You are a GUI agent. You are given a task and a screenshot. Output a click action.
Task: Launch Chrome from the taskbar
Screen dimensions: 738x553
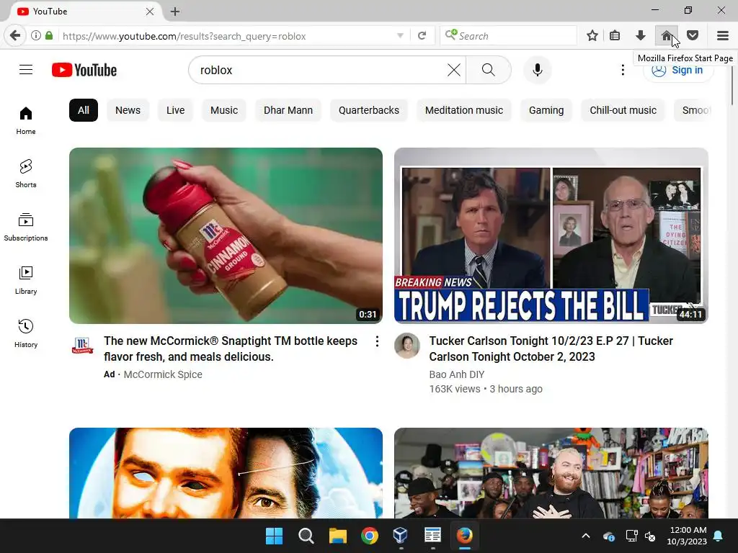point(370,536)
